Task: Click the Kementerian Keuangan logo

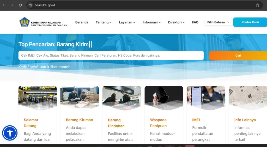Action: point(43,22)
